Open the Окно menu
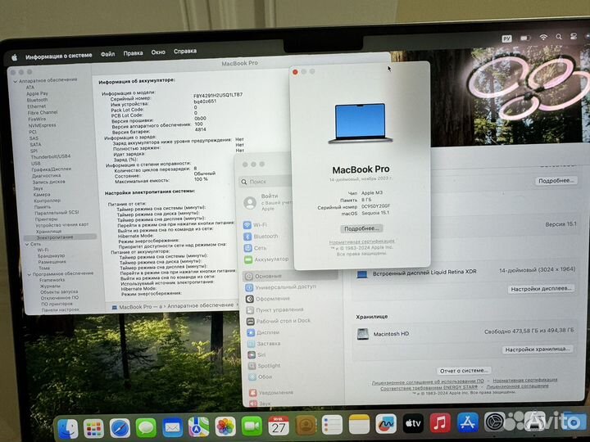This screenshot has width=590, height=442. coord(158,52)
